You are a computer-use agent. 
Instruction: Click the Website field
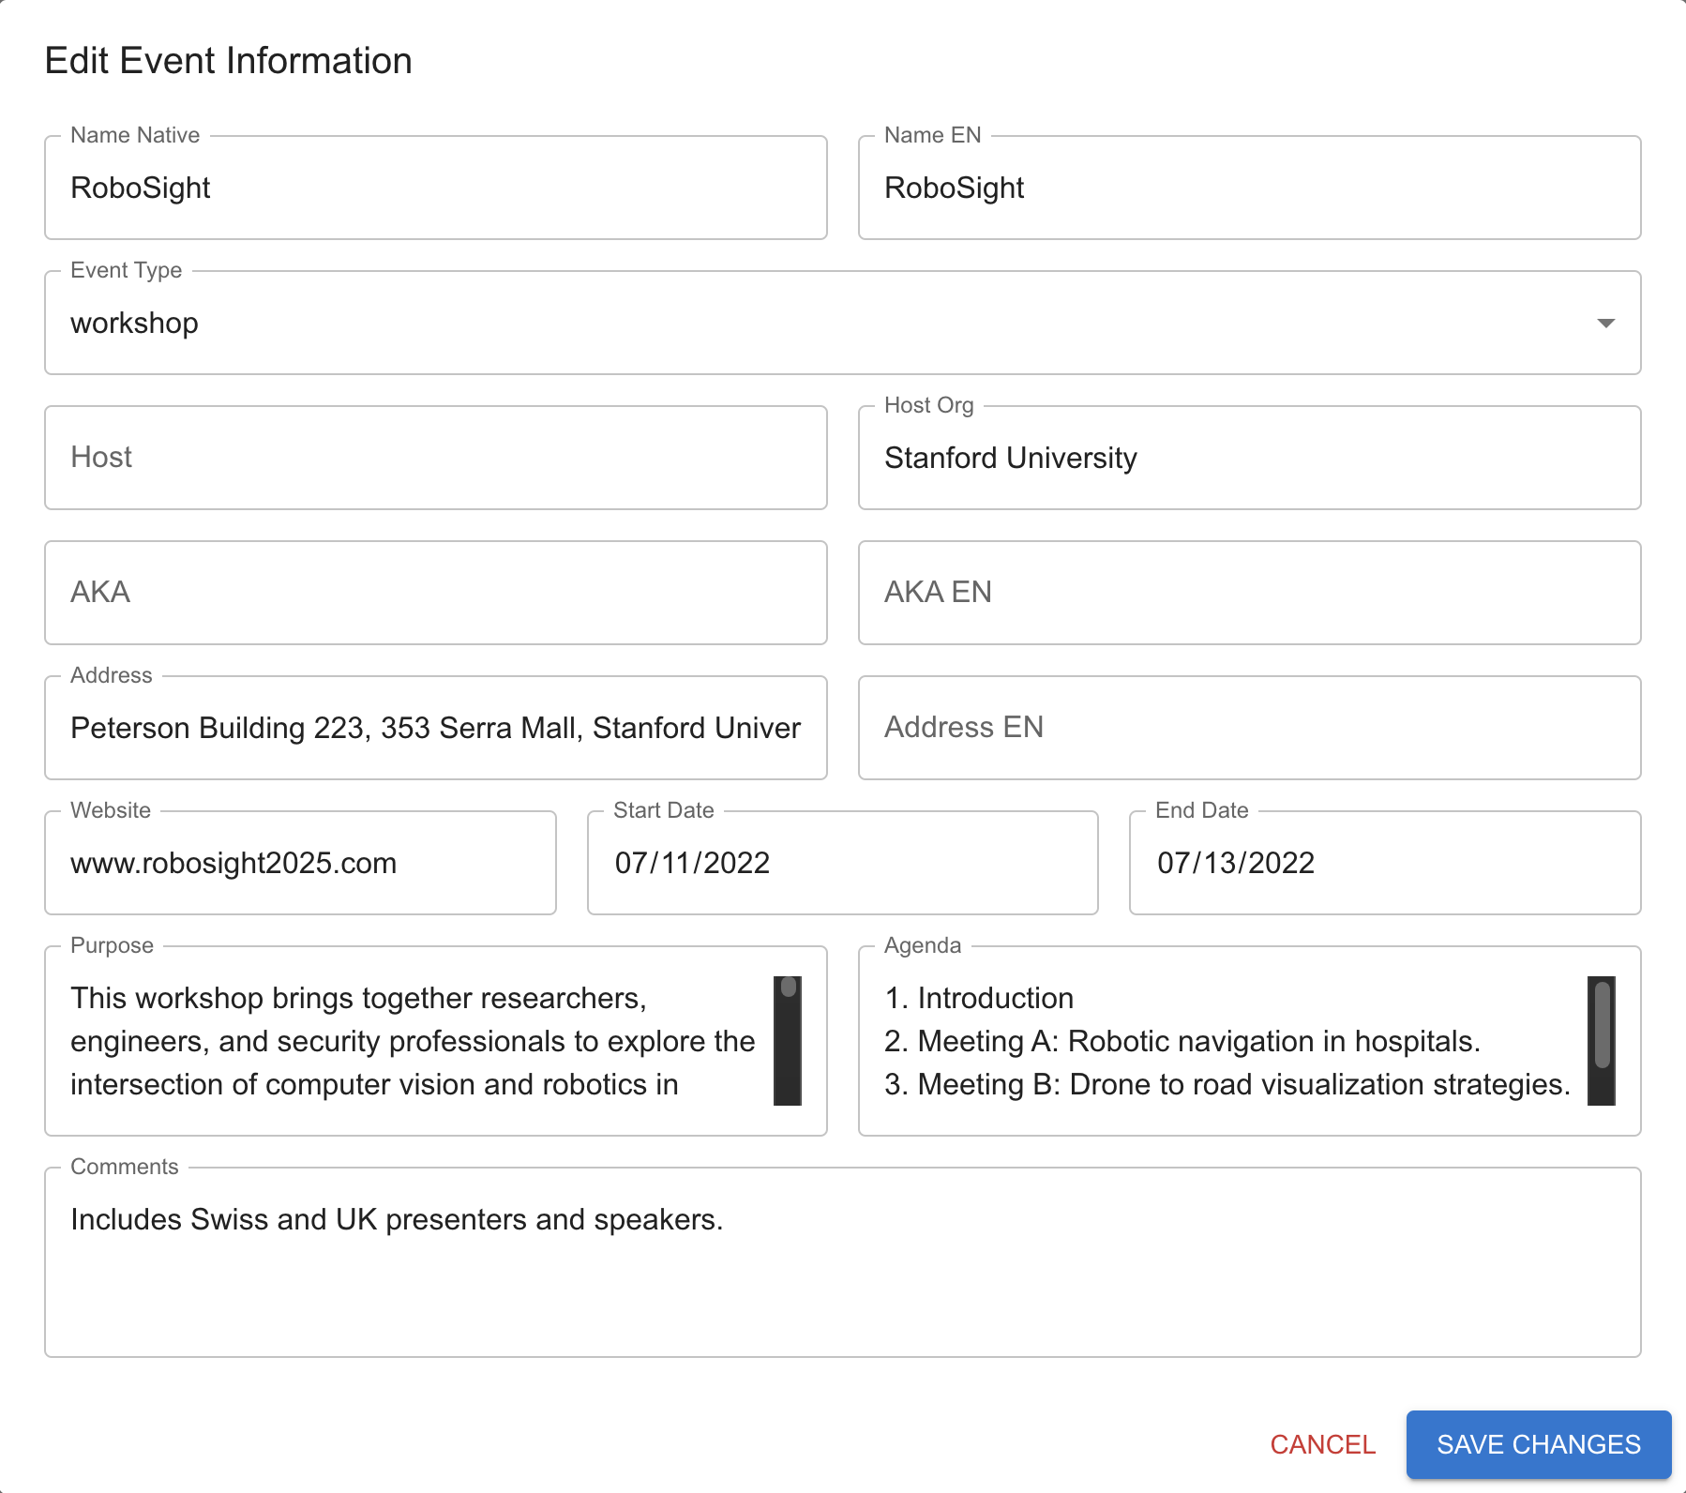point(300,863)
